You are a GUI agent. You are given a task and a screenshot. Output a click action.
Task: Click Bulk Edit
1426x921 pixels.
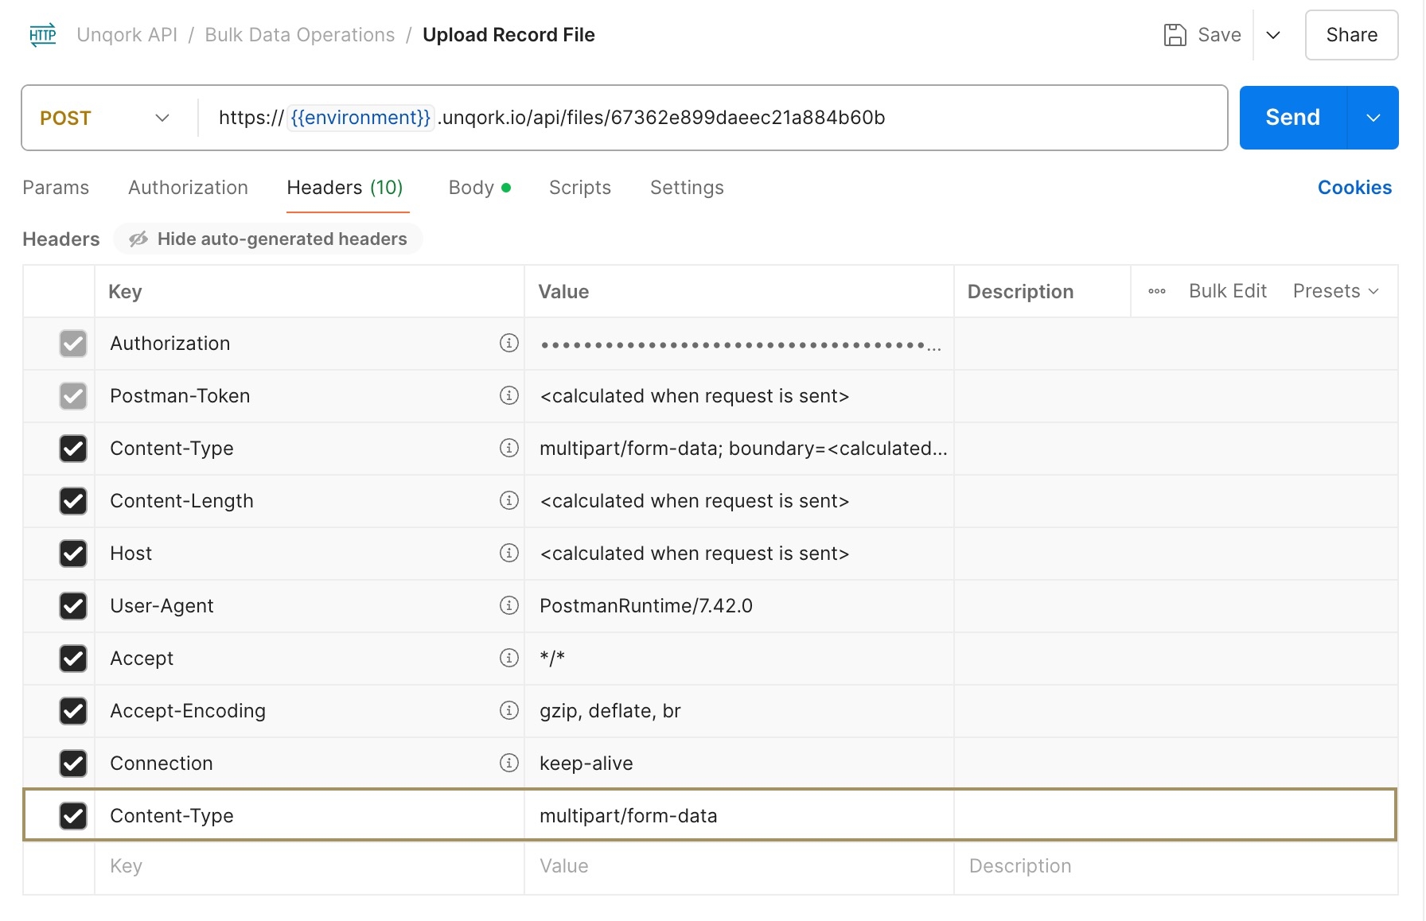coord(1228,291)
